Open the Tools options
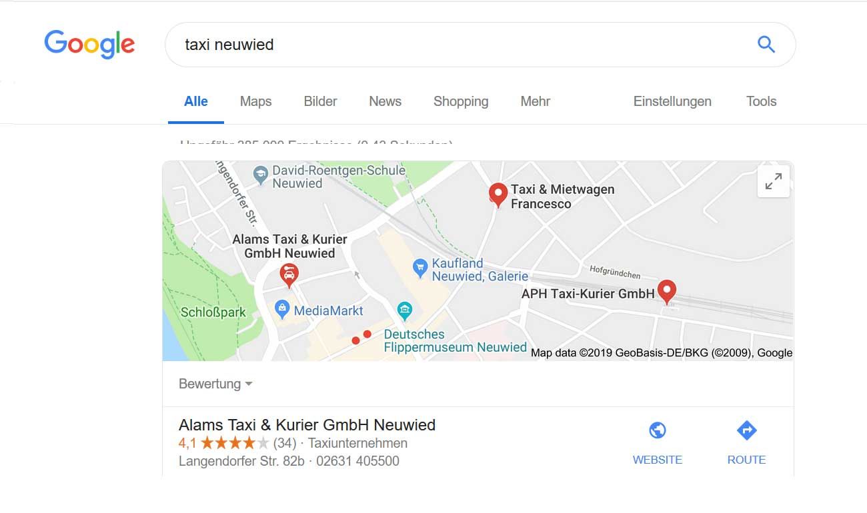 (762, 101)
